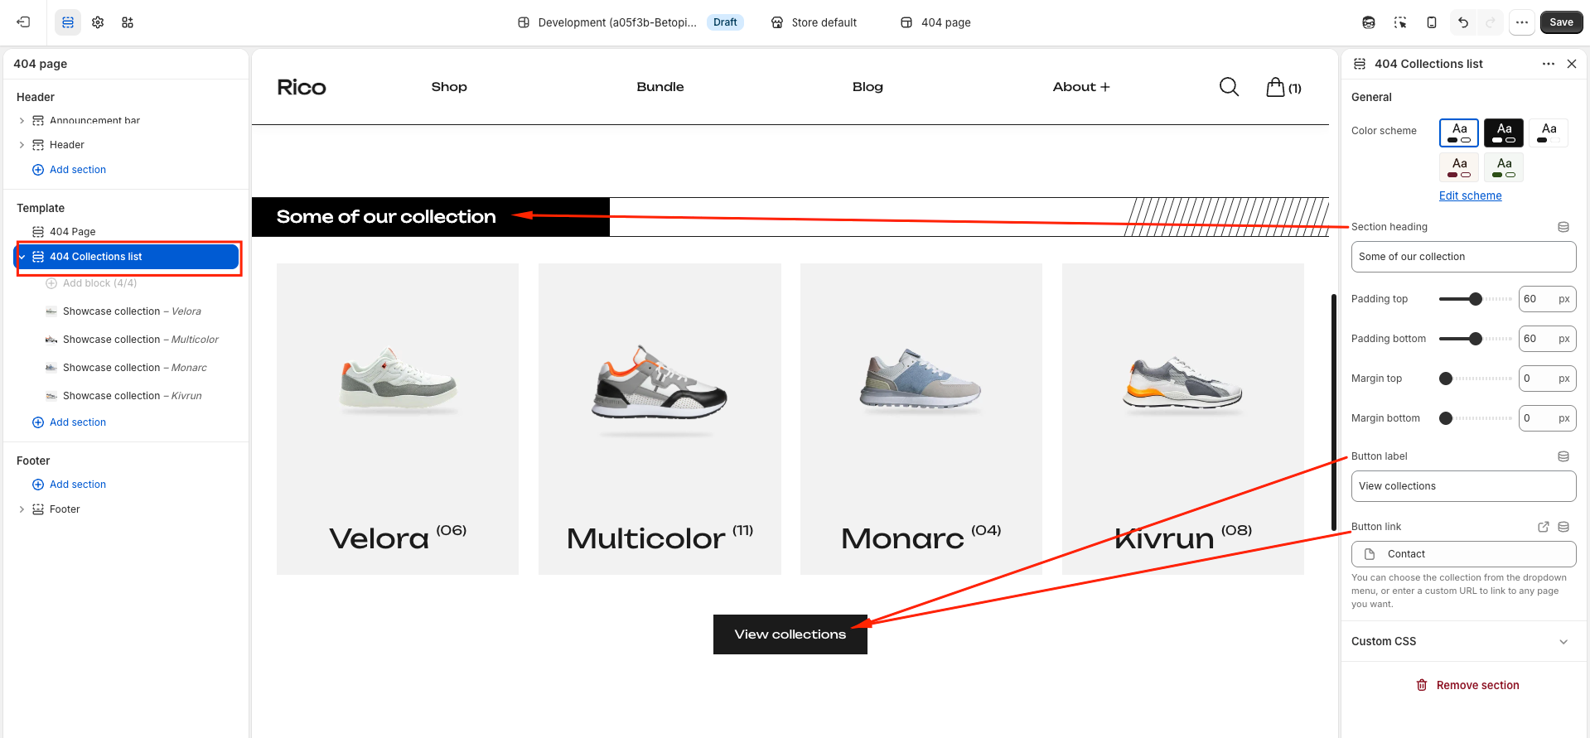Open the 404 page template selector
The image size is (1590, 738).
[x=936, y=22]
